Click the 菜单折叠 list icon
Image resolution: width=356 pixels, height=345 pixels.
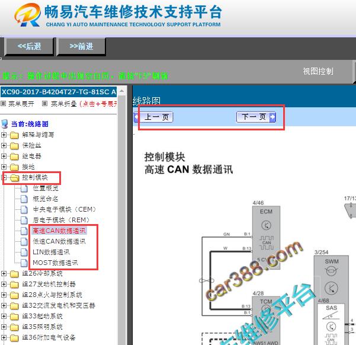[x=45, y=104]
